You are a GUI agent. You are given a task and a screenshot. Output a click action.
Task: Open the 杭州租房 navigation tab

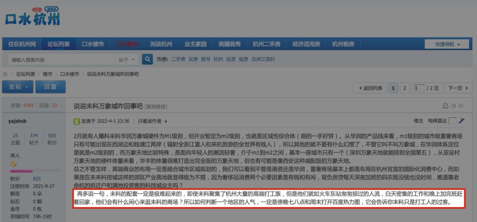pyautogui.click(x=343, y=44)
